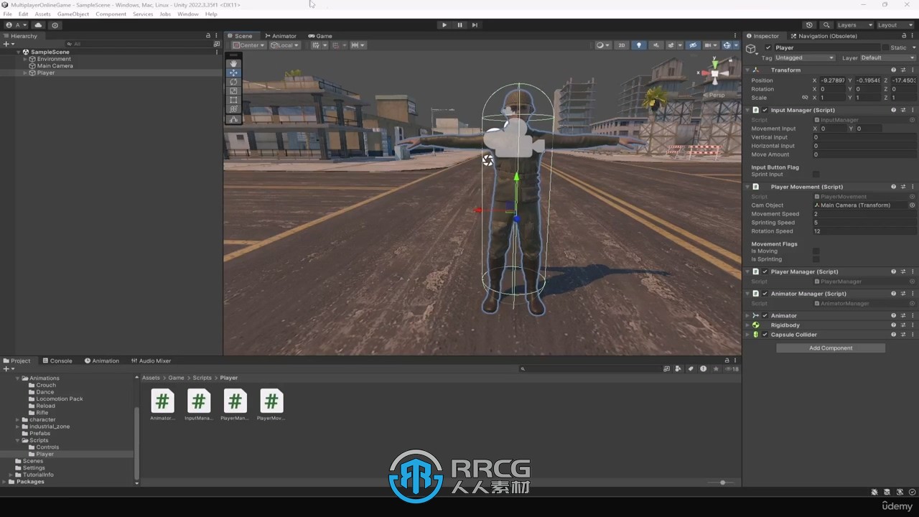Toggle the Capsule Collider enabled checkbox

pyautogui.click(x=765, y=335)
